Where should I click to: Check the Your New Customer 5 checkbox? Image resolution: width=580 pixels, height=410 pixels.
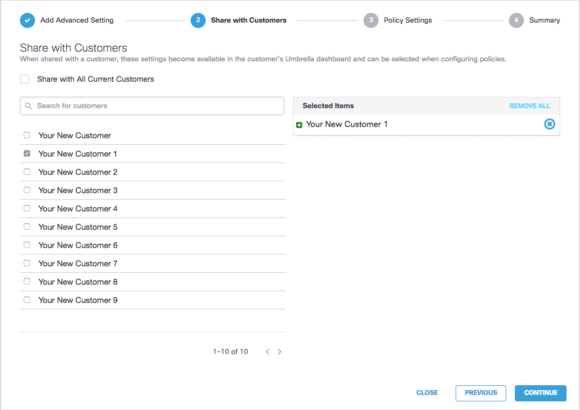pos(27,227)
